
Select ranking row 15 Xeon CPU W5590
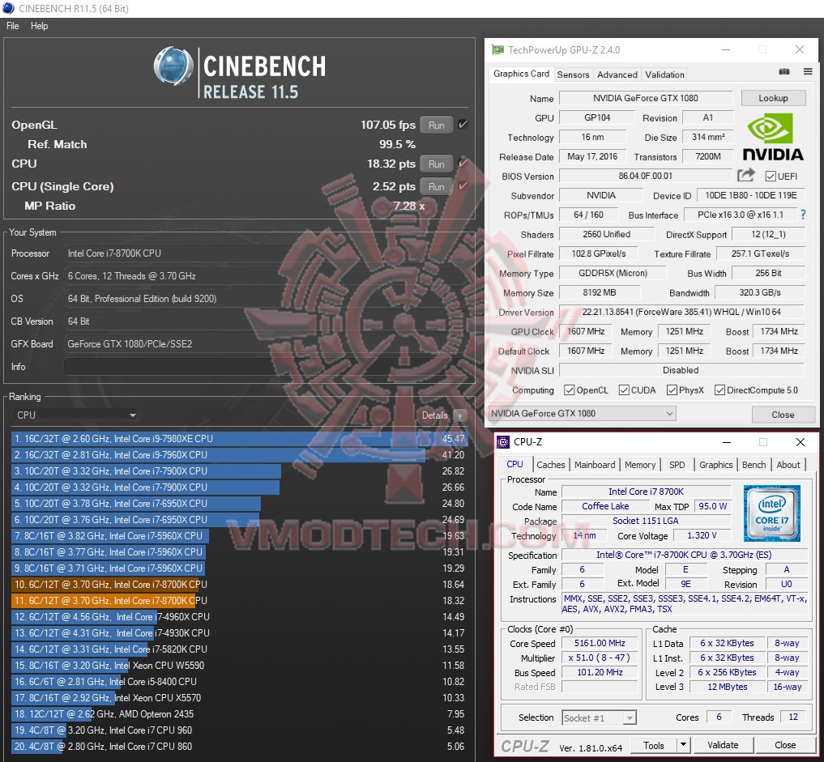(x=239, y=666)
